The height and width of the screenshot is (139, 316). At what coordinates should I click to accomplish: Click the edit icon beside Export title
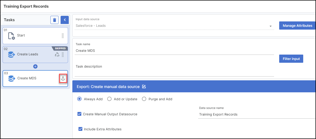[x=144, y=87]
